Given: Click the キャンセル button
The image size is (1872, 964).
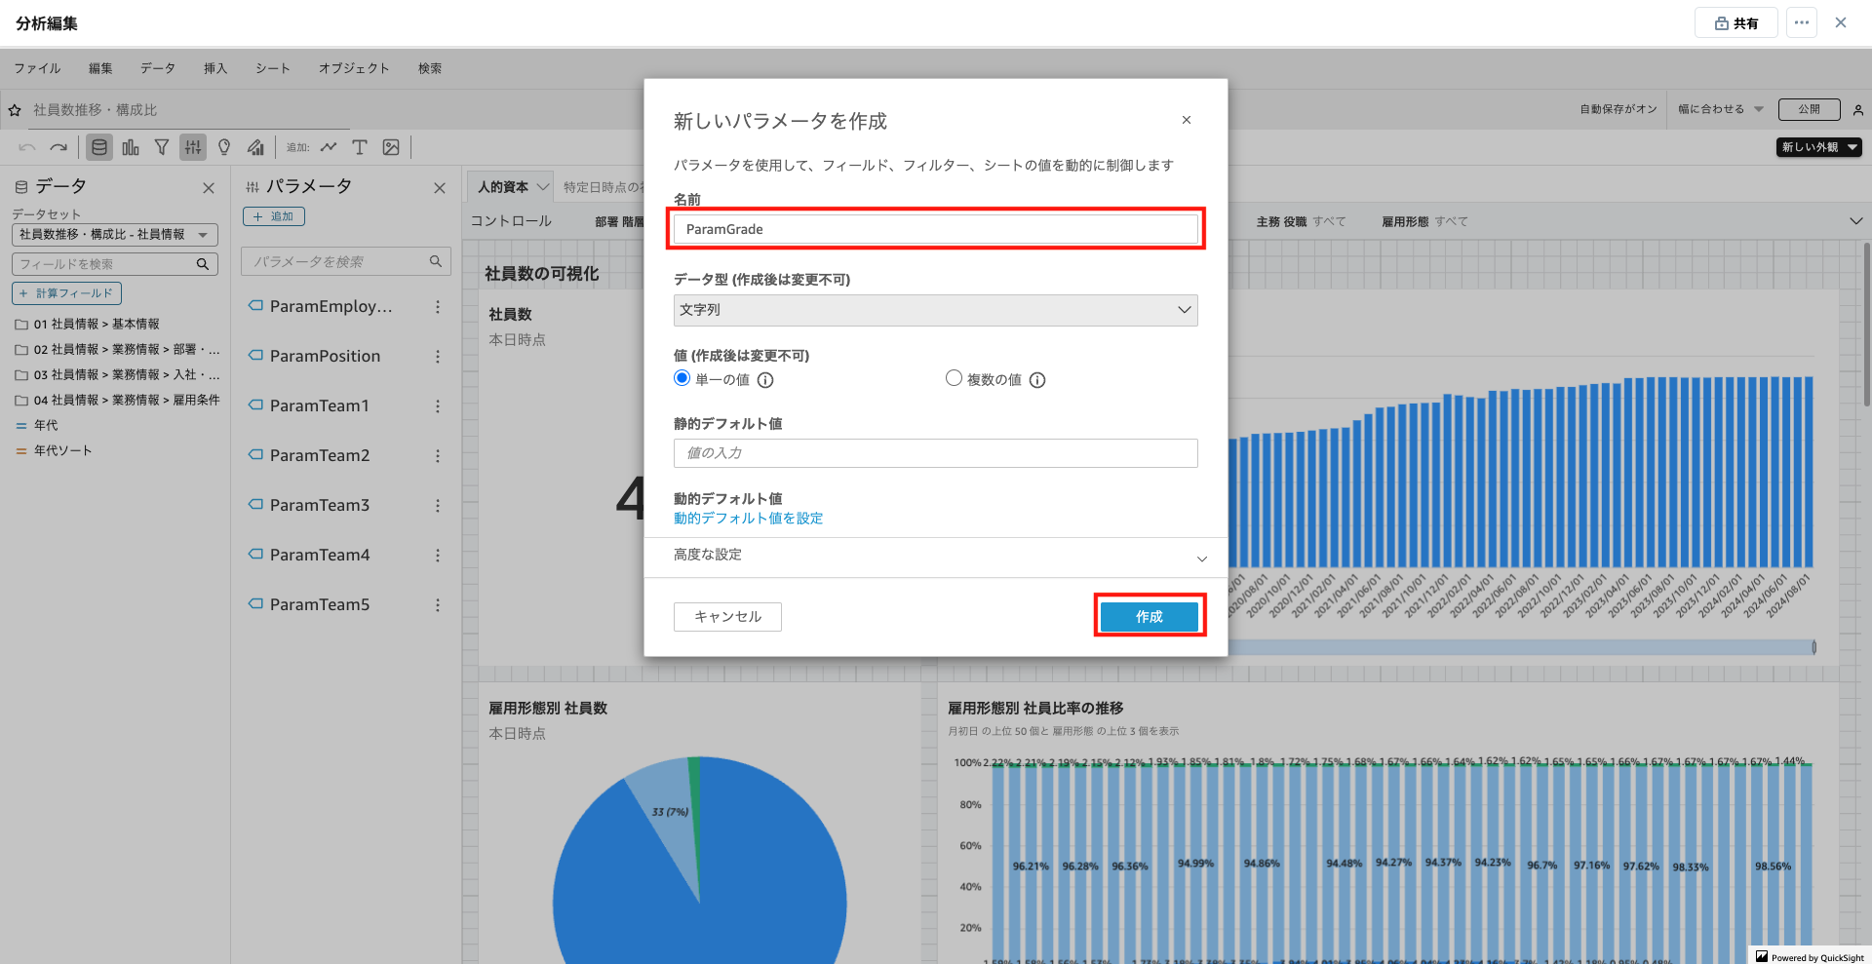Looking at the screenshot, I should coord(727,616).
